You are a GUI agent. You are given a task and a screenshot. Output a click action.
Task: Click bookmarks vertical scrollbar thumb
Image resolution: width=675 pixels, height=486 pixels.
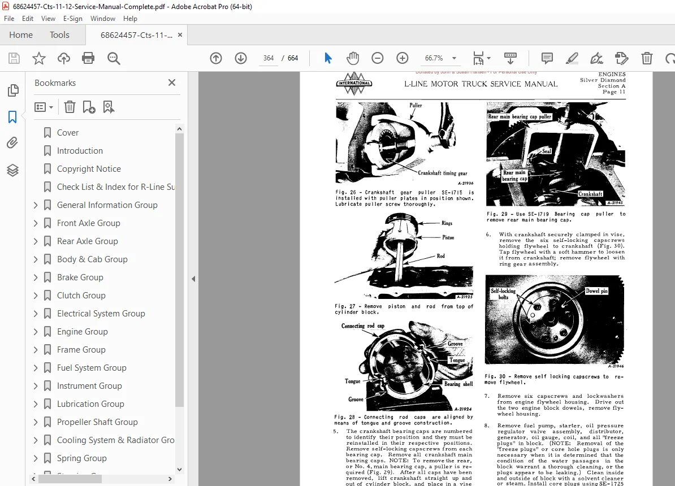180,270
